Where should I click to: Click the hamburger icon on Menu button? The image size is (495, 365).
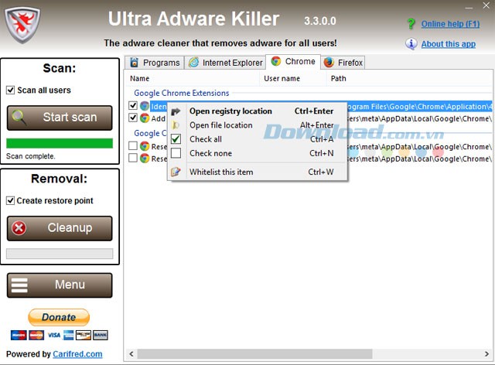(x=19, y=285)
